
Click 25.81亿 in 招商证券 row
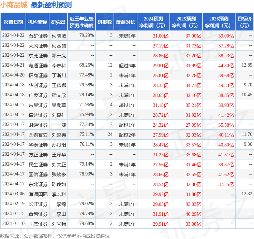(x=161, y=75)
